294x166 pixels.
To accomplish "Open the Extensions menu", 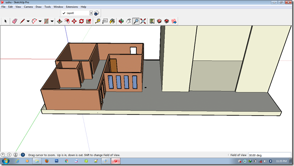I will coord(72,7).
